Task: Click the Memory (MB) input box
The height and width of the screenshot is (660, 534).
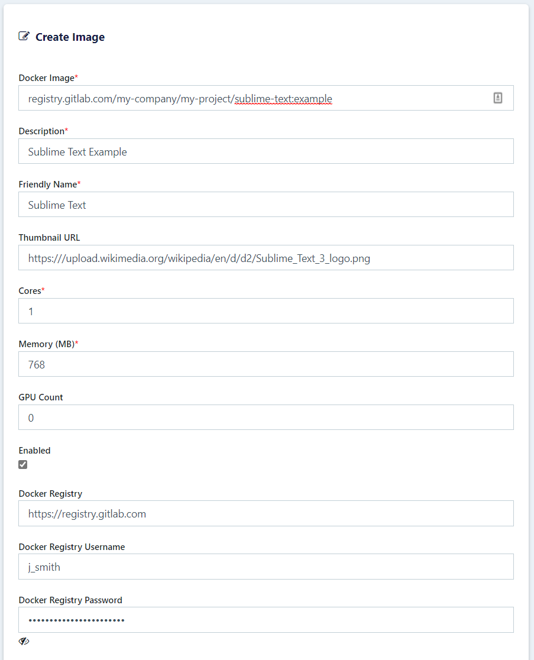Action: pos(266,364)
